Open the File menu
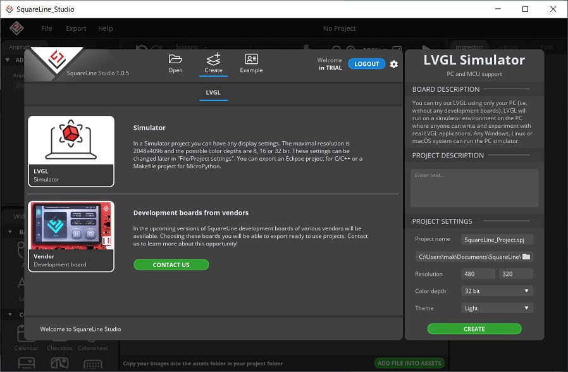The image size is (568, 372). tap(47, 28)
